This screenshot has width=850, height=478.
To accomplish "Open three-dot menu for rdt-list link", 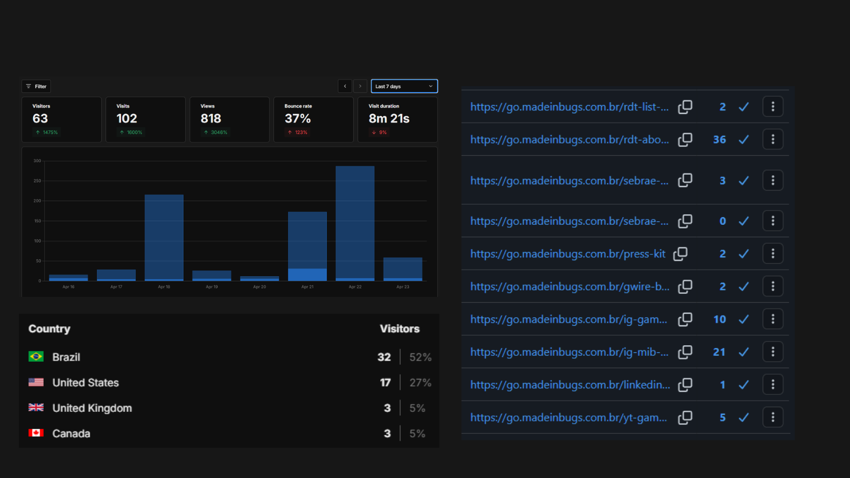I will [x=773, y=107].
